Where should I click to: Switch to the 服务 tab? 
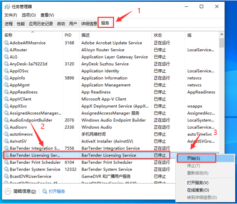coord(105,23)
